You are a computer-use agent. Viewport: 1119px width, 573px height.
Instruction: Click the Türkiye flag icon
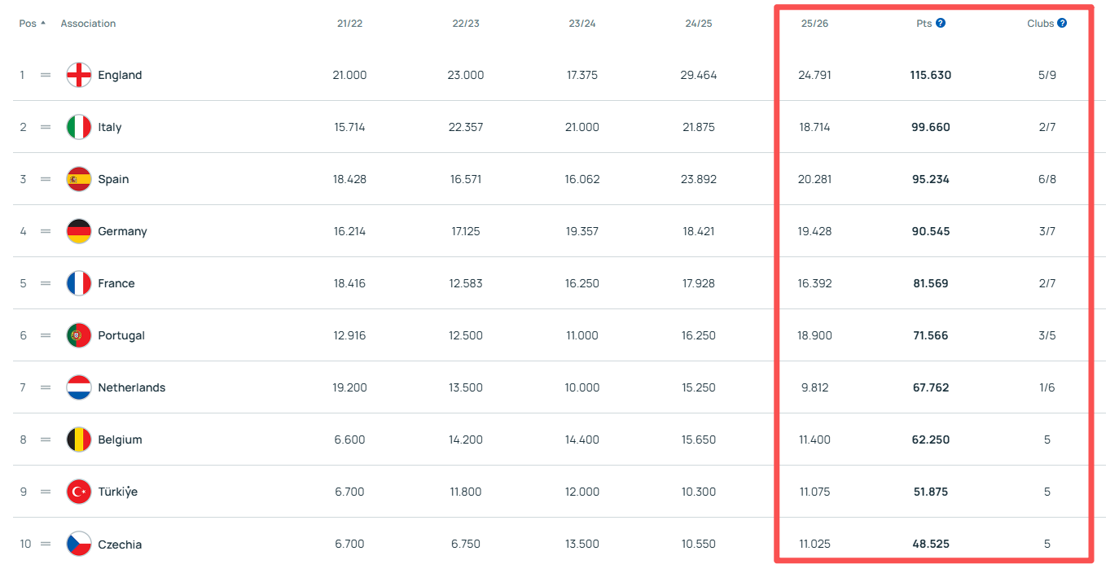click(x=79, y=492)
